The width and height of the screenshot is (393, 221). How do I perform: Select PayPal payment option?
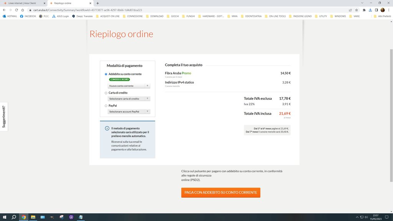point(106,106)
